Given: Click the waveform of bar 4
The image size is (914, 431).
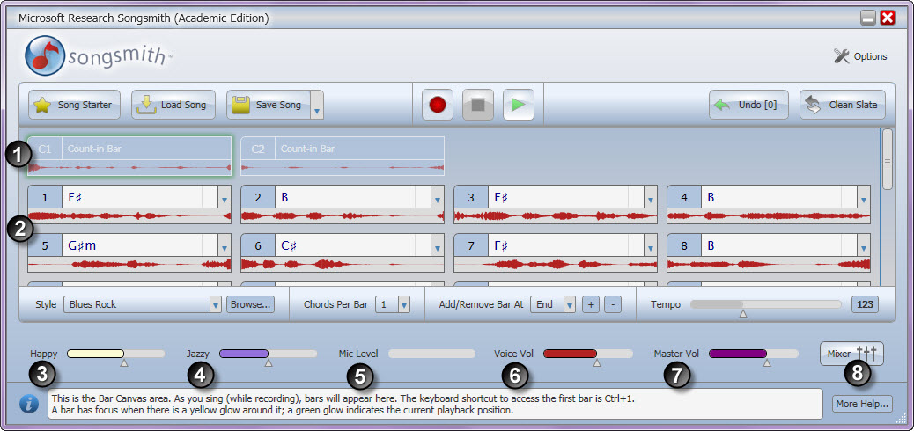Looking at the screenshot, I should click(x=769, y=216).
